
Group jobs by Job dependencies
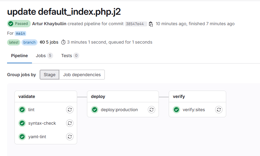[x=82, y=75]
